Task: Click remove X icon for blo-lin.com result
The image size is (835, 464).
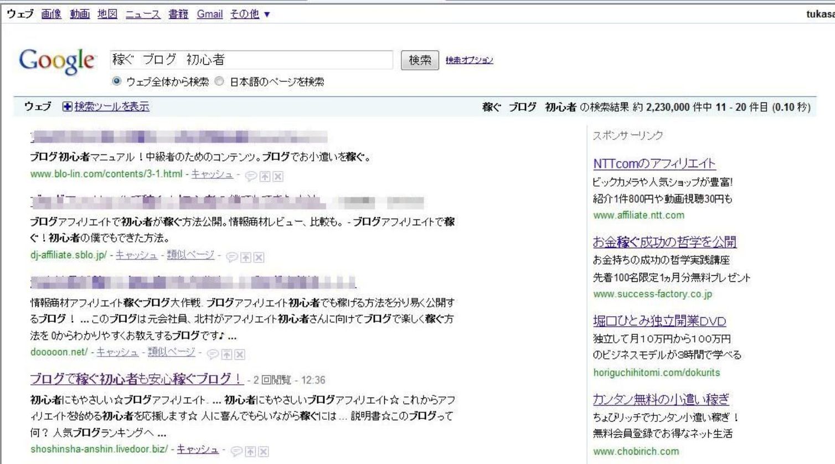Action: tap(278, 177)
